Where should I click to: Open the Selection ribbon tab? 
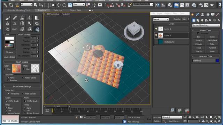58,10
